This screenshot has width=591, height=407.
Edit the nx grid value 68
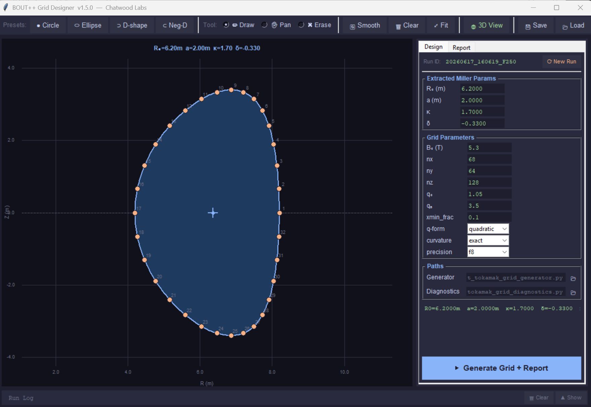[x=489, y=159]
